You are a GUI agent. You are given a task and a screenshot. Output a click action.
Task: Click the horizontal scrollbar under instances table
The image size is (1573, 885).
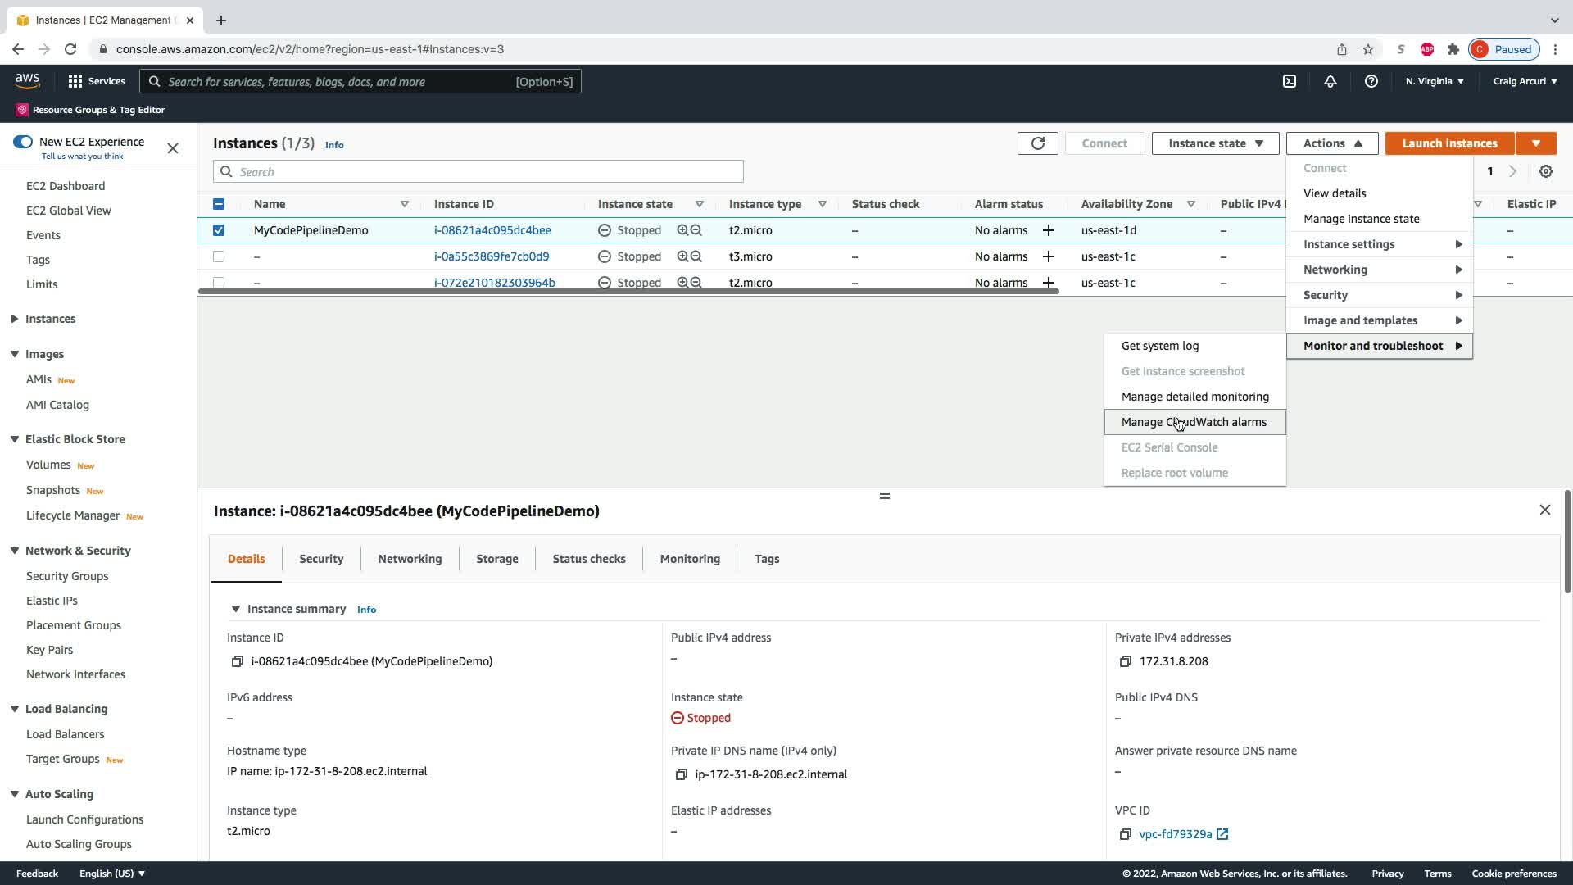[x=628, y=292]
